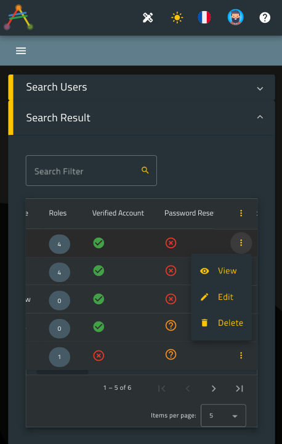
Task: Open help with question mark icon
Action: coord(265,18)
